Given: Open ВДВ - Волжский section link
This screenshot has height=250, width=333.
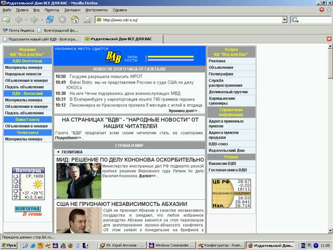Looking at the screenshot, I should pyautogui.click(x=28, y=94).
